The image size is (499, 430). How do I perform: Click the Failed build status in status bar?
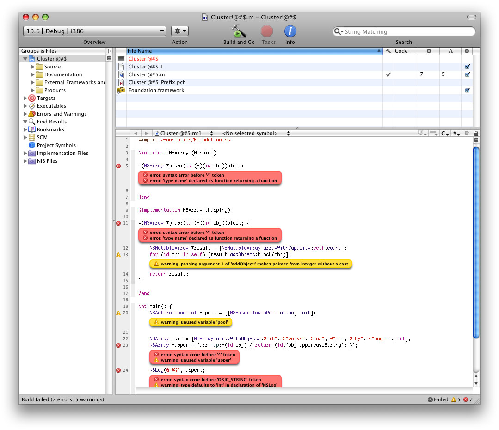point(438,399)
